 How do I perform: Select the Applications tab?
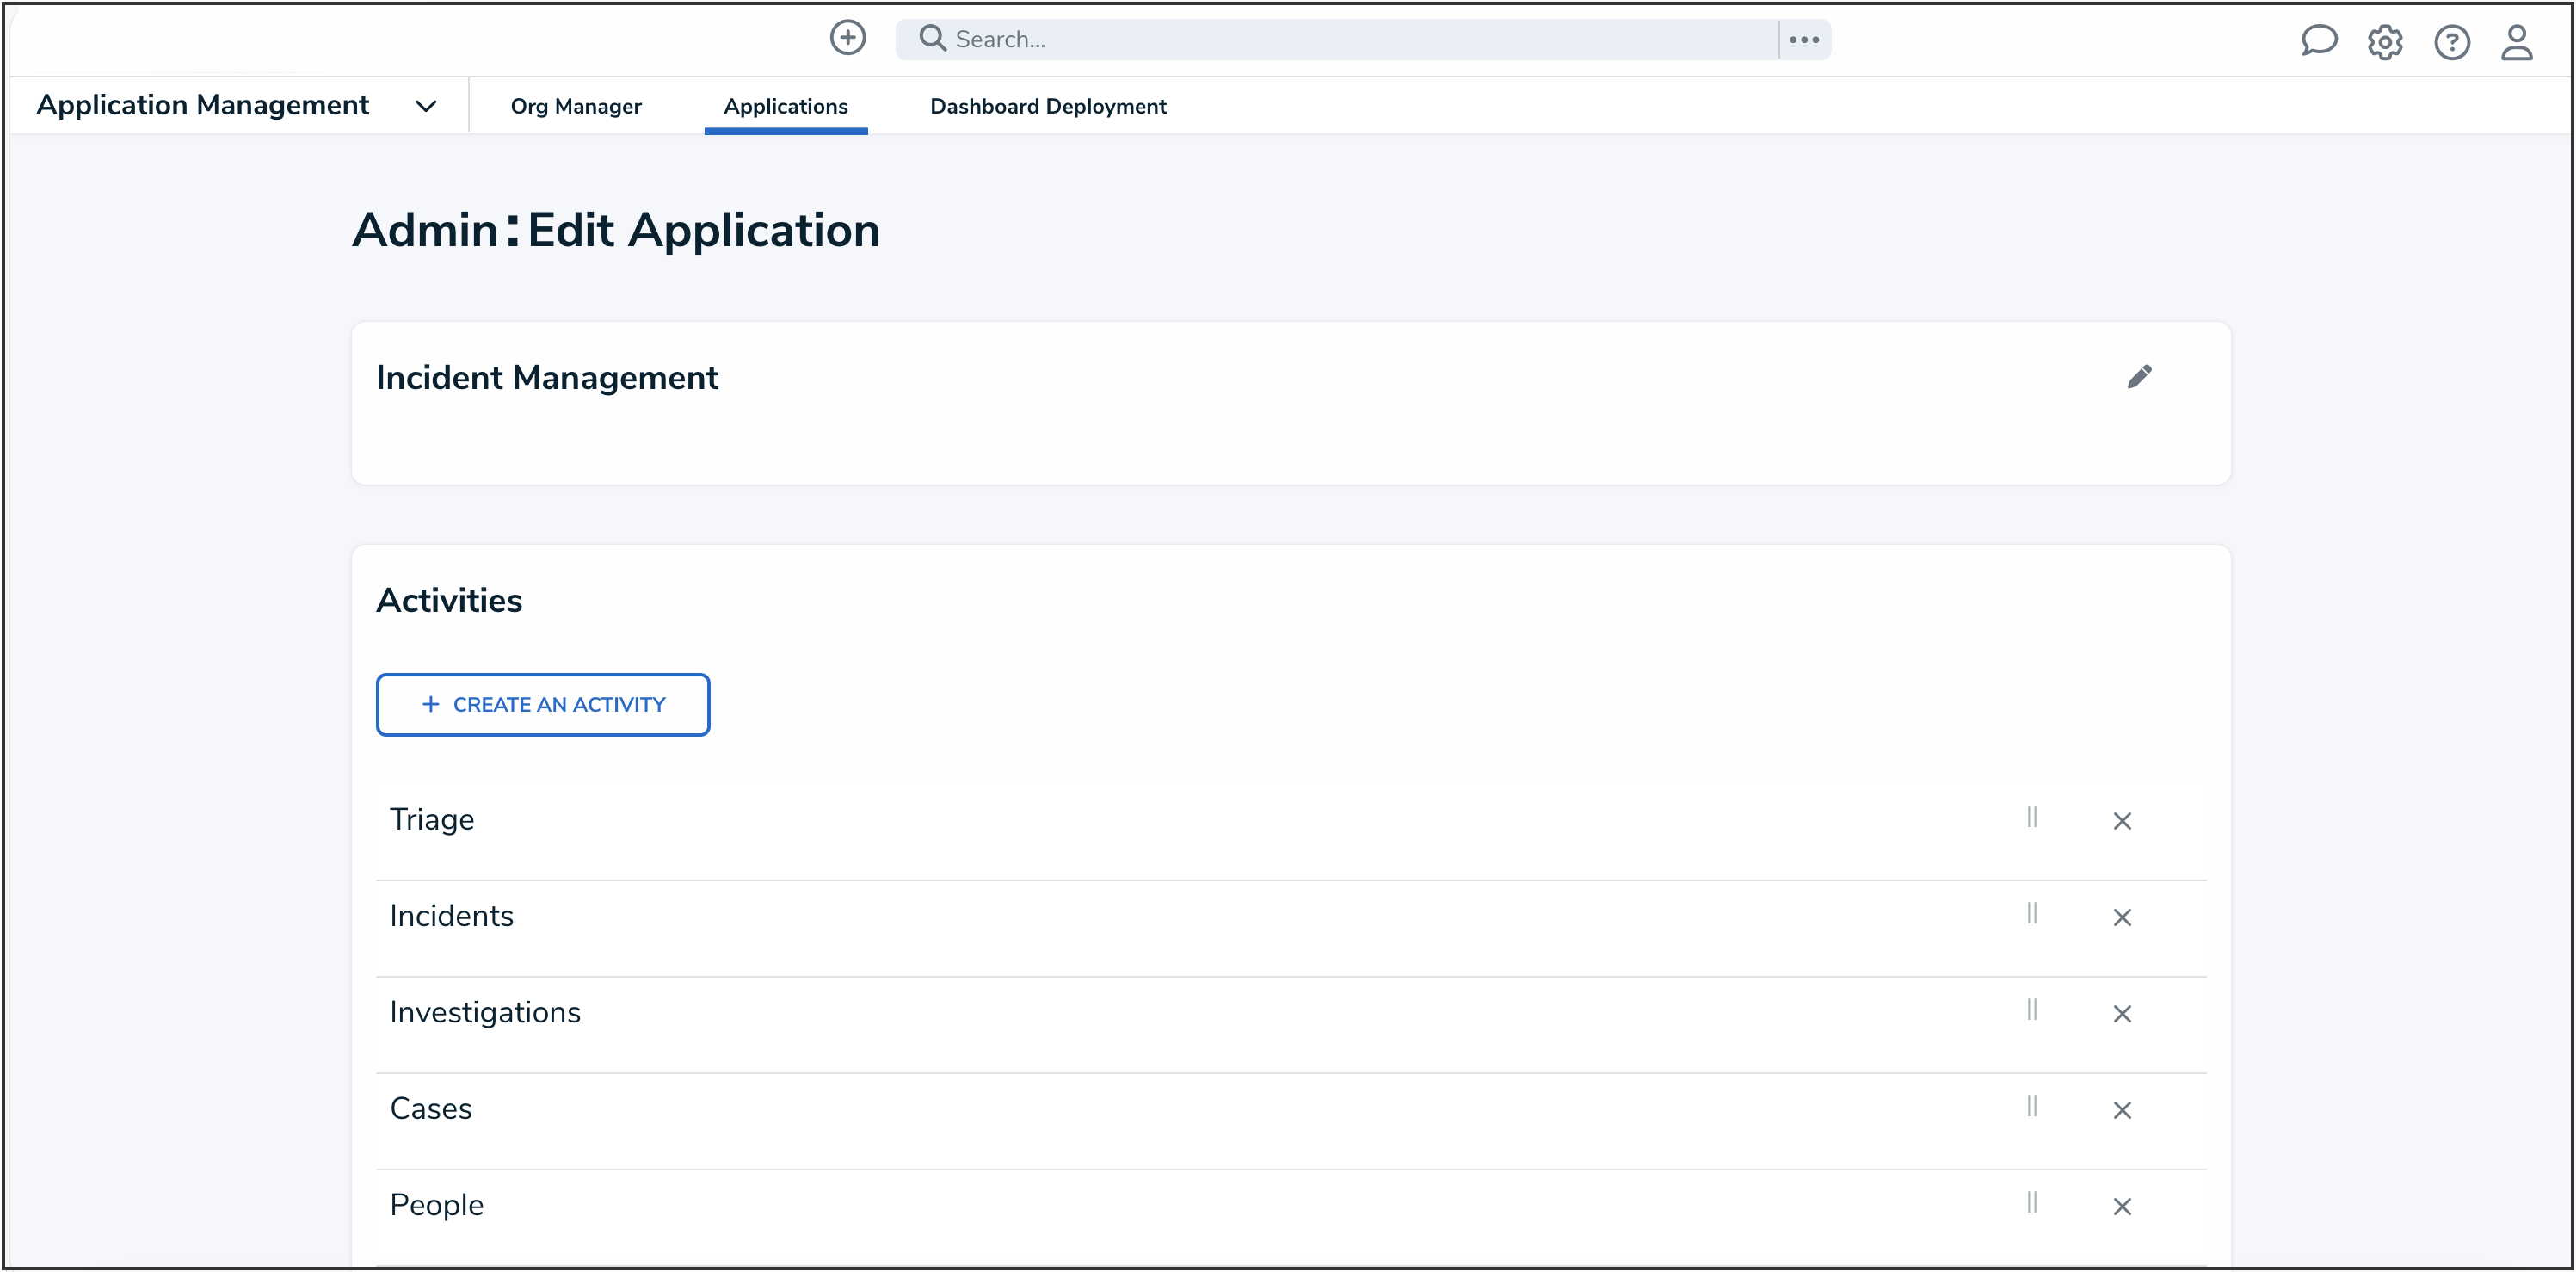point(786,106)
